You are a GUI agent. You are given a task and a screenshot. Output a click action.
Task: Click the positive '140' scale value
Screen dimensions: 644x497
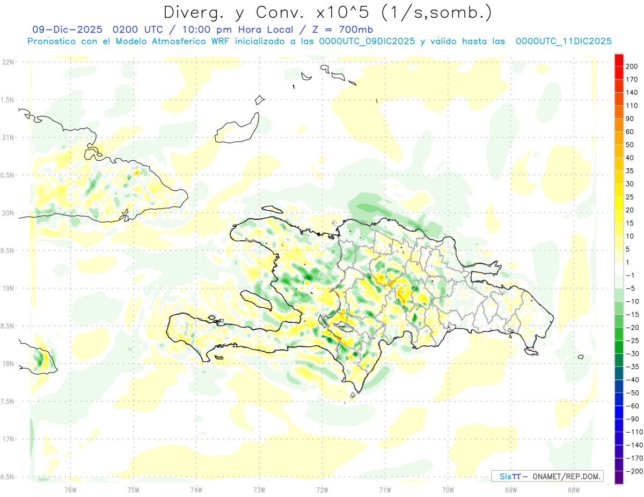633,92
